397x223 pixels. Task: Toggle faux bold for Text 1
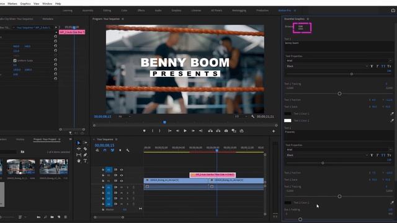[x=372, y=66]
